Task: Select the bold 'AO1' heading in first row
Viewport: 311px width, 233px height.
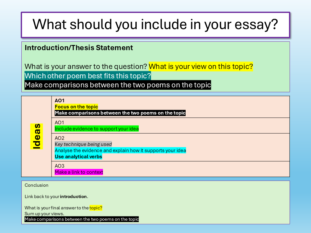Action: [x=60, y=101]
